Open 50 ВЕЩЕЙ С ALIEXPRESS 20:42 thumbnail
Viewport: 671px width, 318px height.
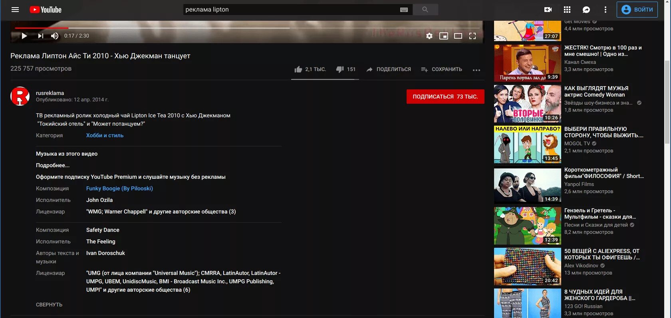coord(527,267)
